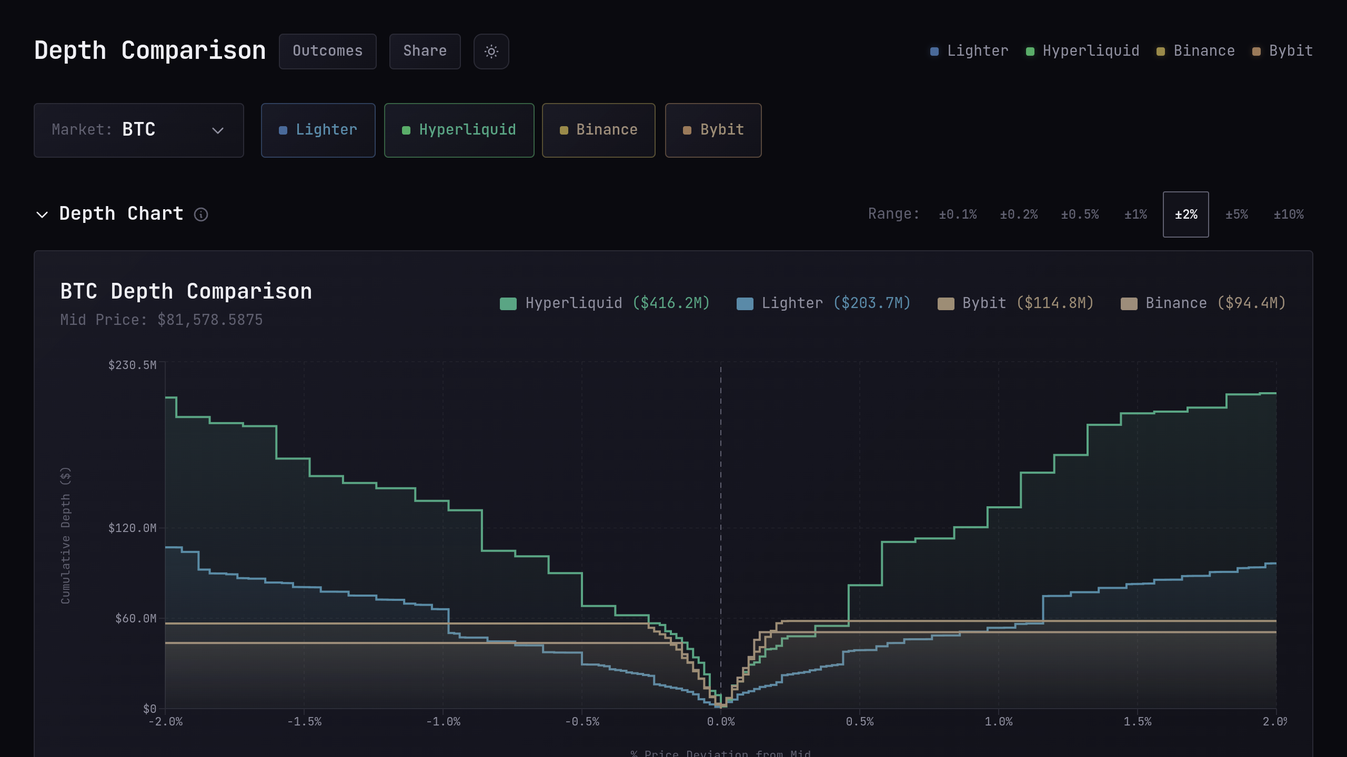Toggle the Binance exchange filter
Image resolution: width=1347 pixels, height=757 pixels.
[x=599, y=130]
